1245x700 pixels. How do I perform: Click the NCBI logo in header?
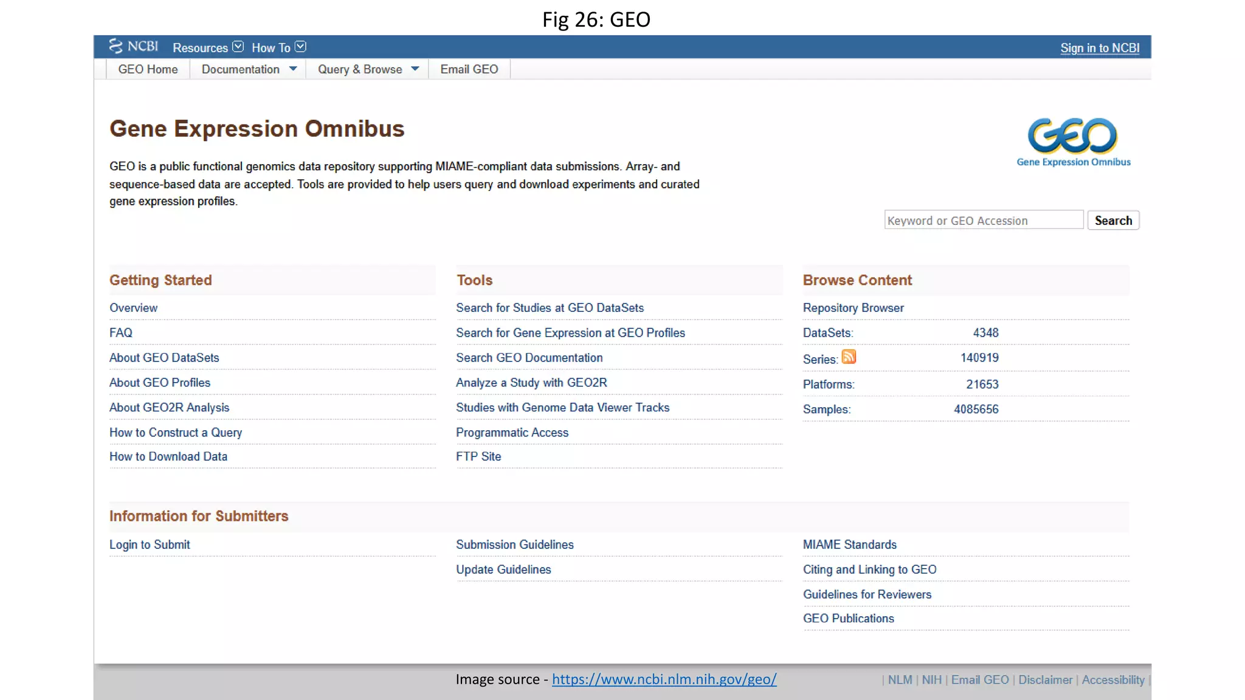(x=134, y=46)
